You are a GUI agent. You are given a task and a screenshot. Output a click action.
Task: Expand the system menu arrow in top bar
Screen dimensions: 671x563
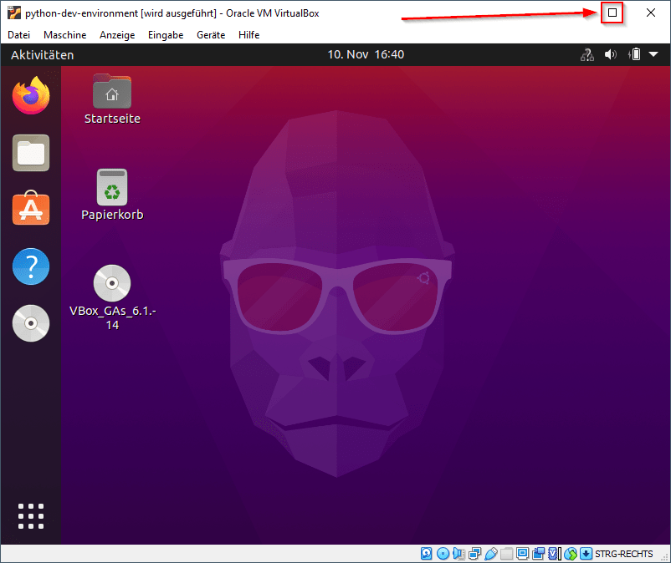653,55
